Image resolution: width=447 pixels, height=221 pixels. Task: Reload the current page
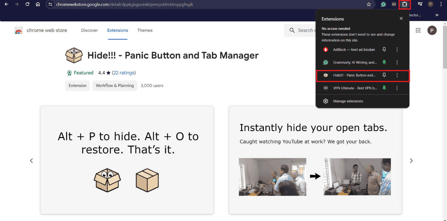point(27,5)
